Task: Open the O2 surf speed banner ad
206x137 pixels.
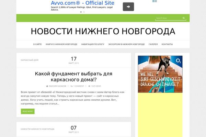Action: coord(160,74)
